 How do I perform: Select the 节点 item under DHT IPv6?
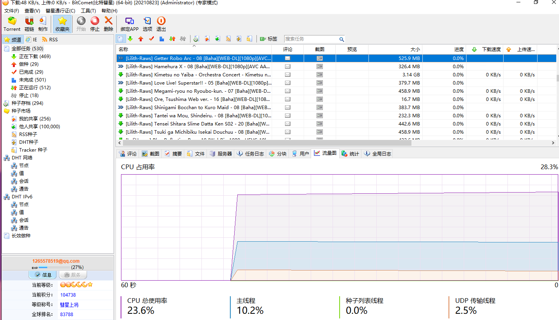(x=24, y=205)
